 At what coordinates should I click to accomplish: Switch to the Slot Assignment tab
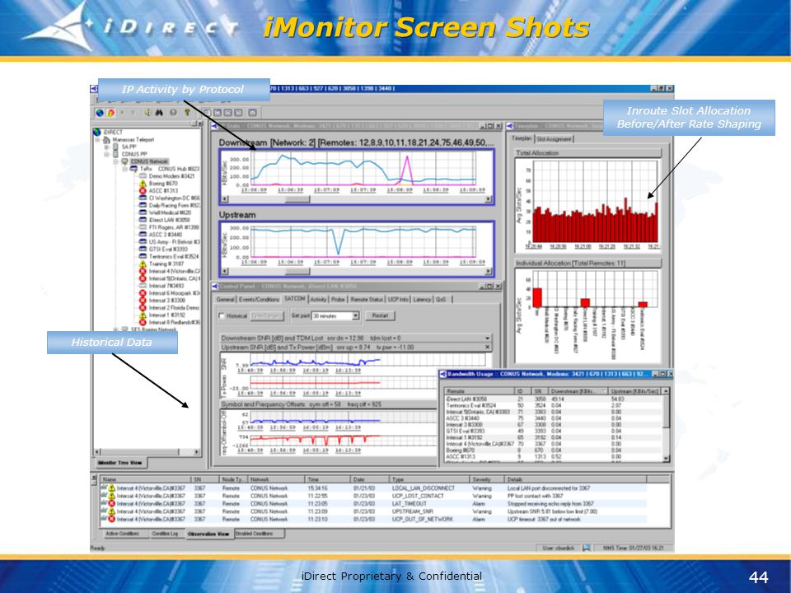[554, 139]
